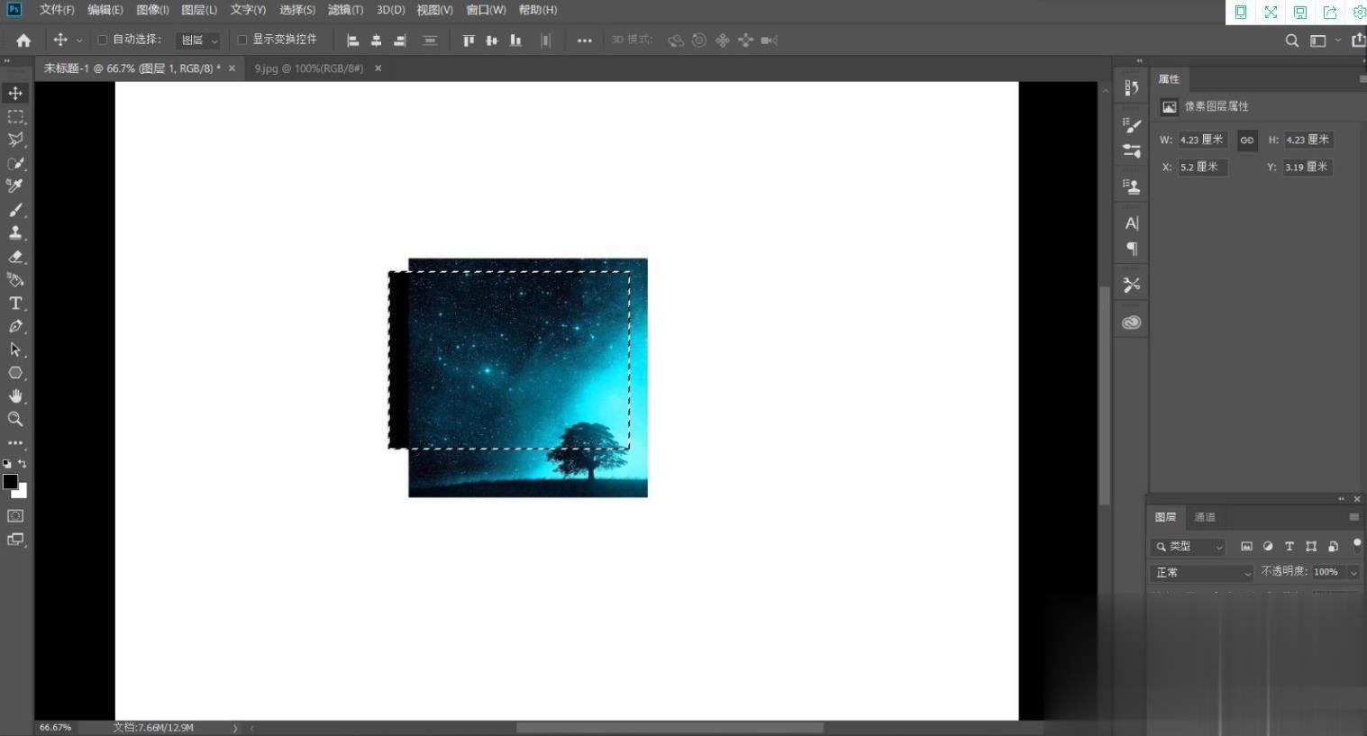Enable the 显示变换控件 checkbox
The height and width of the screenshot is (736, 1367).
point(242,40)
